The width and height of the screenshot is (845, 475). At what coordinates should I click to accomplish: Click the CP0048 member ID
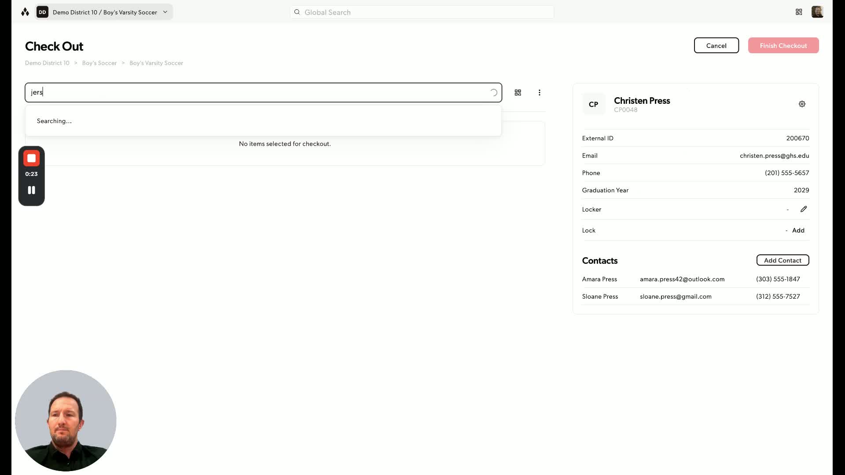(x=625, y=110)
